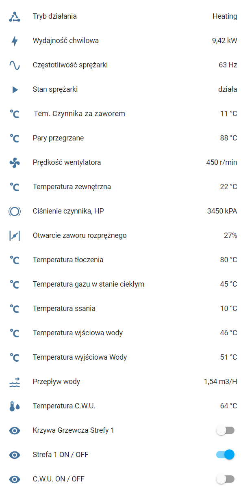Click the Tryb działania mode icon
243x492 pixels.
15,17
